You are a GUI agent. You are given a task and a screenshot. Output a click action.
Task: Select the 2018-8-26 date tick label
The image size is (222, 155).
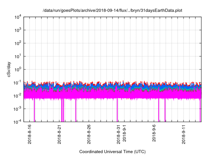[x=89, y=134]
